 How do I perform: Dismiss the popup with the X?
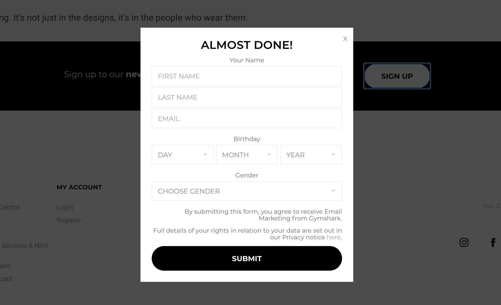345,39
